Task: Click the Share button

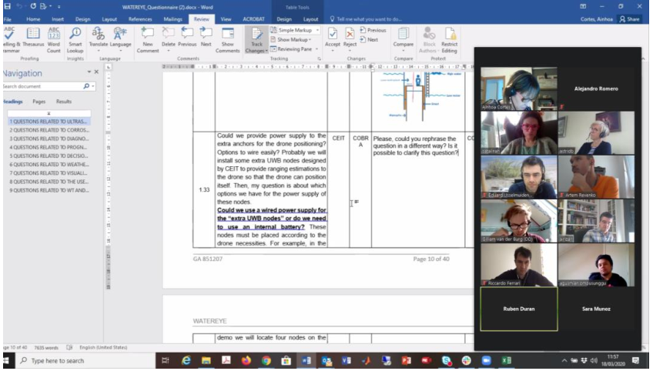Action: coord(629,19)
